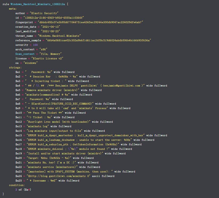Viewport: 219px width, 198px height.
Task: Click the 'meta:' section keyword
Action: pos(13,9)
